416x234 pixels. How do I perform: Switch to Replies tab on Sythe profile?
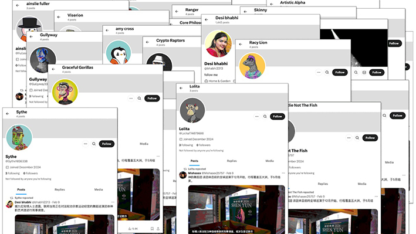pos(60,189)
